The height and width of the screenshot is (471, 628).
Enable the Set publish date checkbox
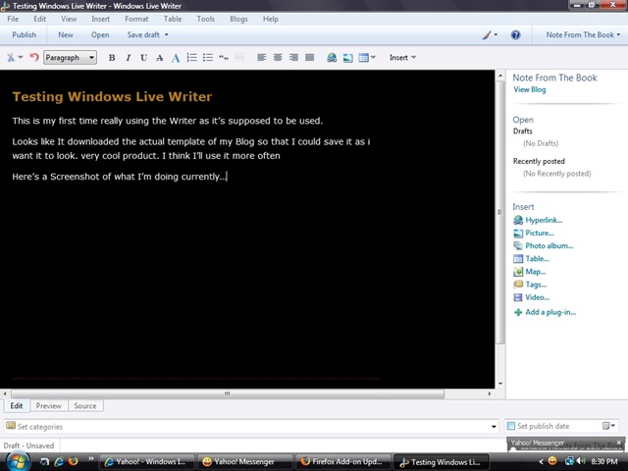pyautogui.click(x=510, y=426)
